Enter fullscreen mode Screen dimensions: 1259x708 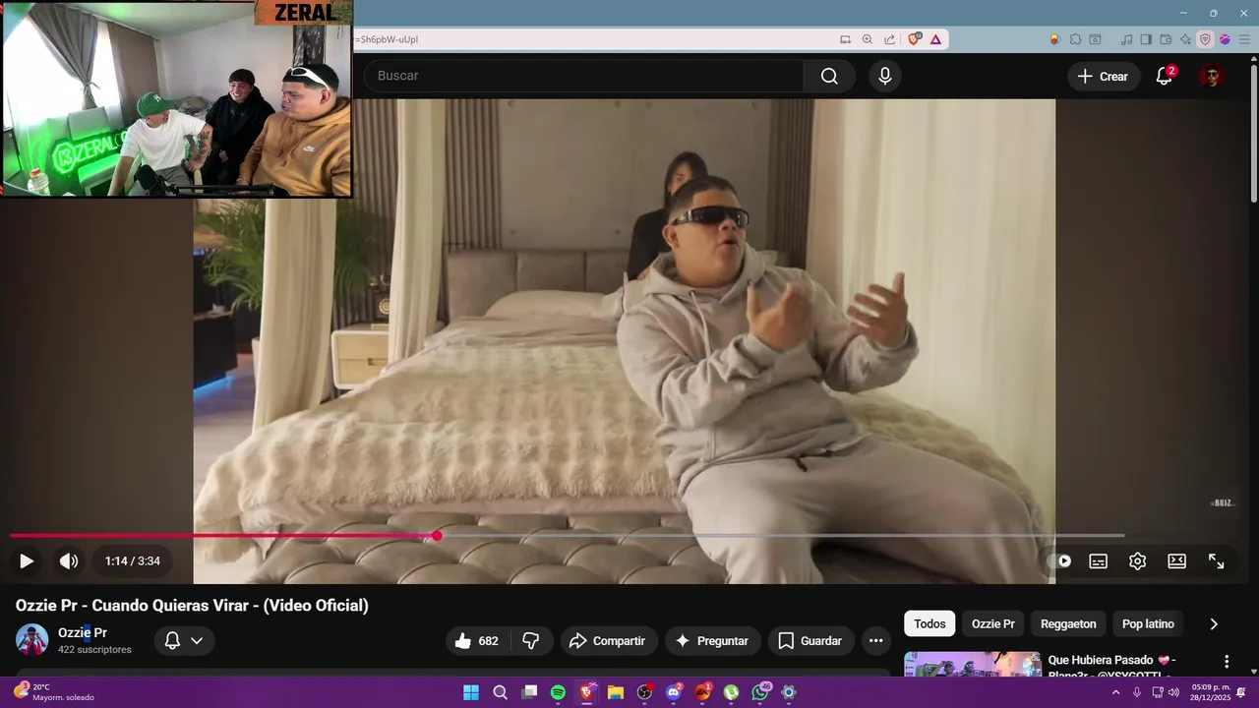pos(1217,561)
